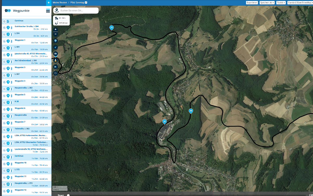
Task: Open the street view person tool
Action: coord(55,60)
